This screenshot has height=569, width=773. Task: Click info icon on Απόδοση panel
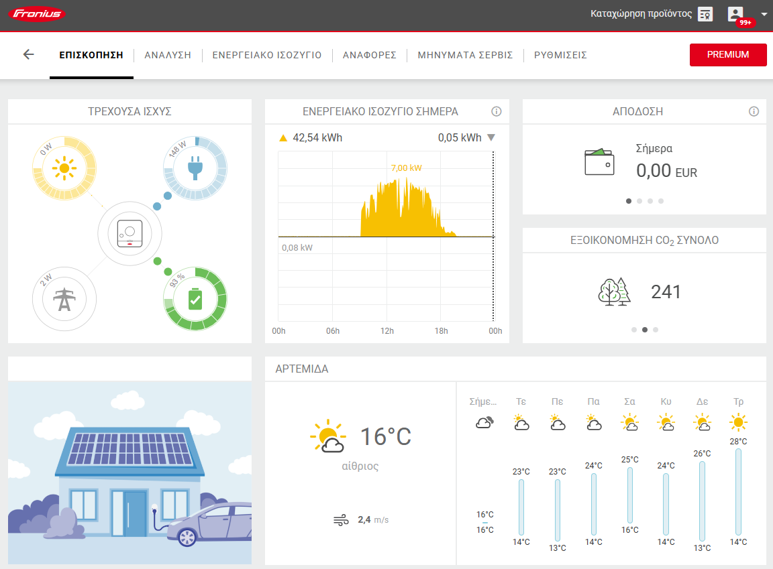point(754,111)
